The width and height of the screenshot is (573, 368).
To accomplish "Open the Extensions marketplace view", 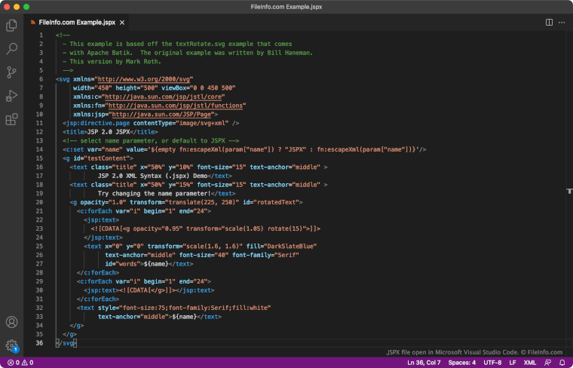I will pyautogui.click(x=11, y=119).
